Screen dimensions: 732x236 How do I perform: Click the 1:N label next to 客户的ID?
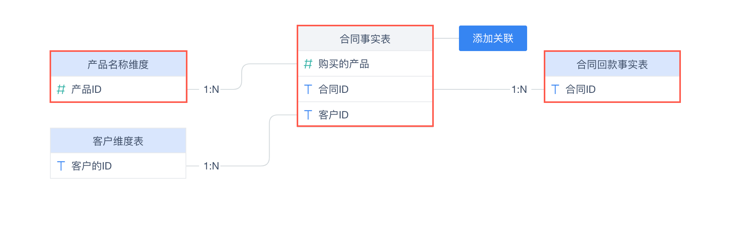pos(211,166)
